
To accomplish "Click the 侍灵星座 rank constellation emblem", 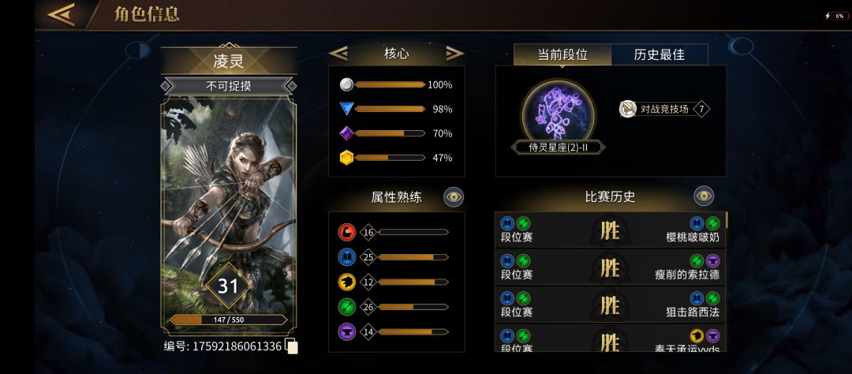I will [x=558, y=113].
